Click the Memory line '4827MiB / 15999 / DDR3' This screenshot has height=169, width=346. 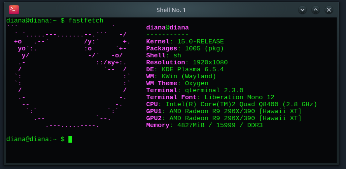tap(220, 125)
